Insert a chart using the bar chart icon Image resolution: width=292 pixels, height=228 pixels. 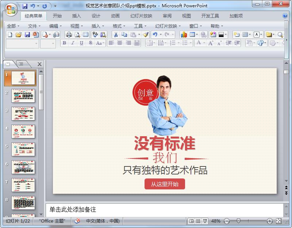coord(184,35)
